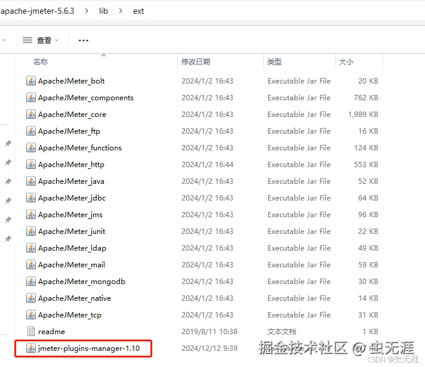The width and height of the screenshot is (425, 367).
Task: Select the file named ApacheJMeter_jdbc
Action: click(72, 198)
